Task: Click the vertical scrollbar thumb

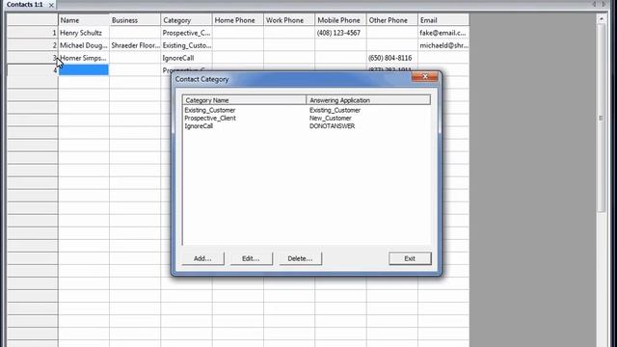Action: click(x=601, y=118)
